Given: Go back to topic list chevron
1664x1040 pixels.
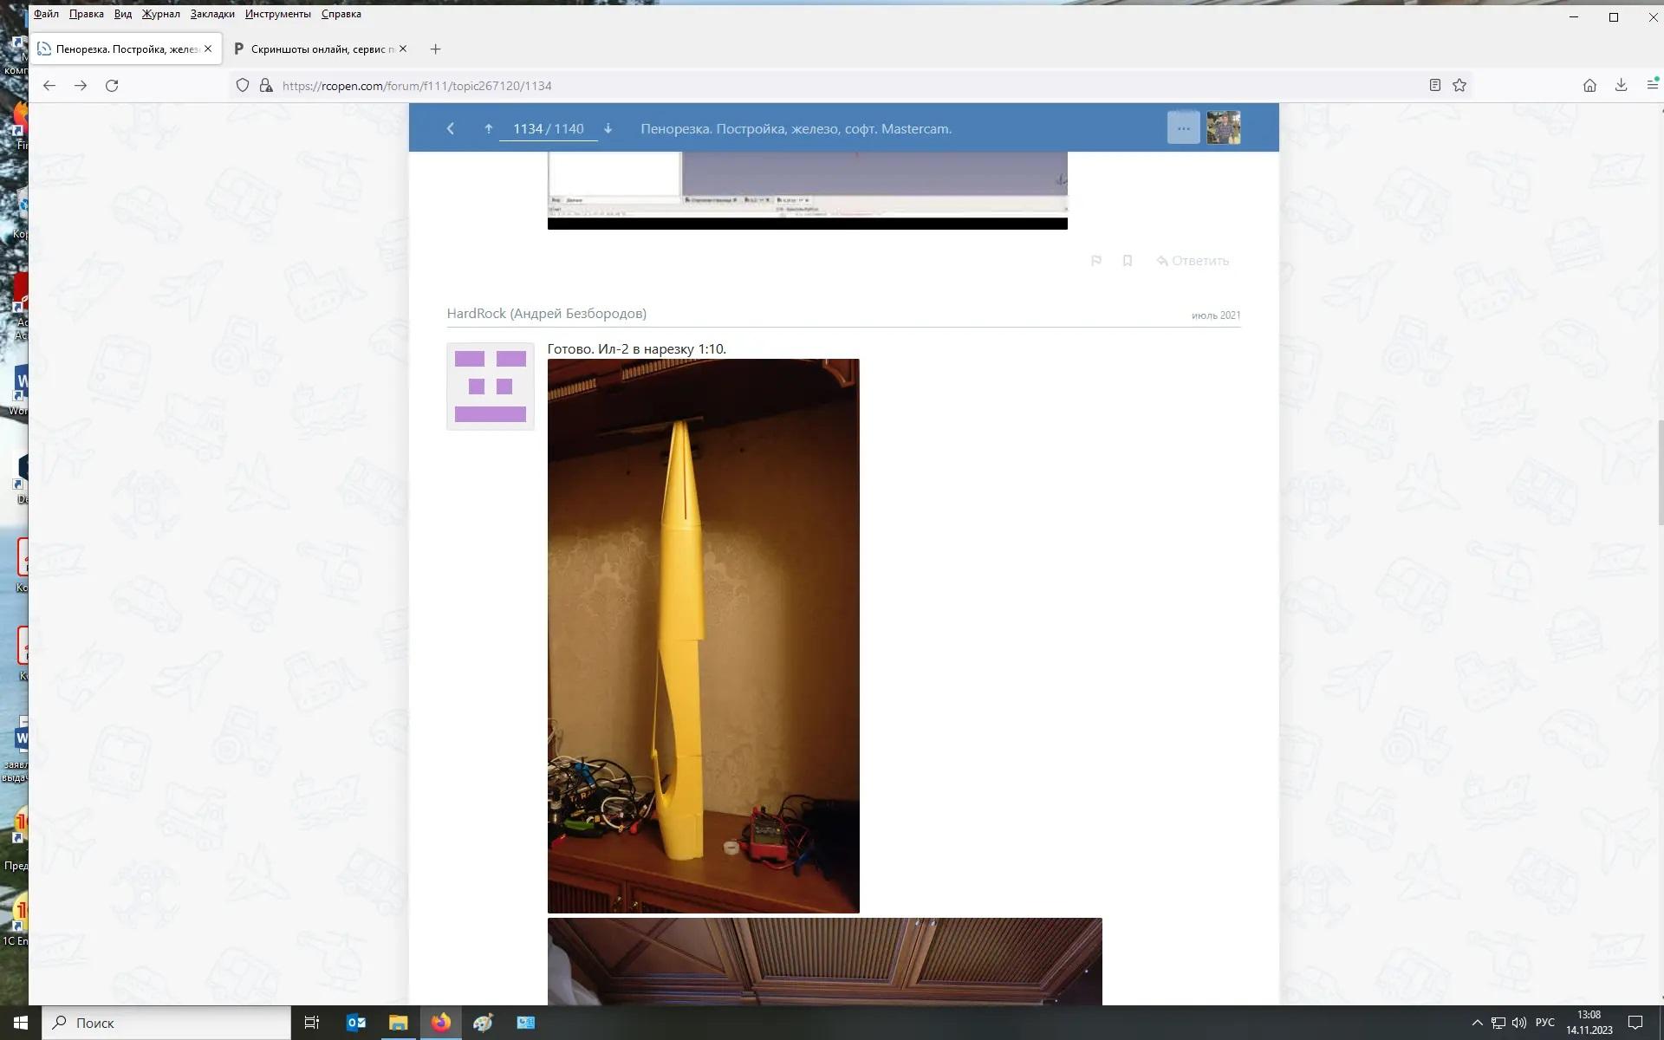Looking at the screenshot, I should coord(451,128).
